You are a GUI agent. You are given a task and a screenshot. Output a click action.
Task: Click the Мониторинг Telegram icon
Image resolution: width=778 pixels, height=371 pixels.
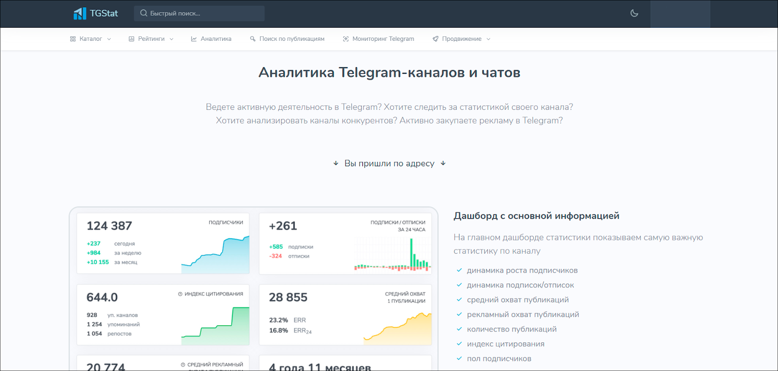pos(346,39)
